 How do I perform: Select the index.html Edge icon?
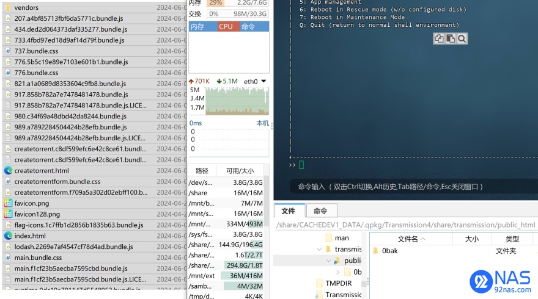click(8, 236)
